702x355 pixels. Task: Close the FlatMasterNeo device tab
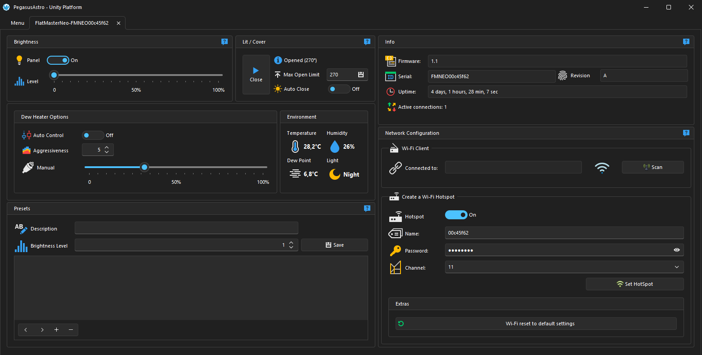[118, 23]
